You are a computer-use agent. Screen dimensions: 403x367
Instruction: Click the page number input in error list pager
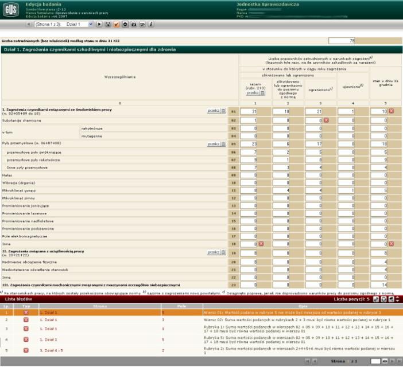375,361
